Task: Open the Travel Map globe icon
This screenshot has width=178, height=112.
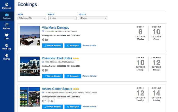Action: pos(7,45)
